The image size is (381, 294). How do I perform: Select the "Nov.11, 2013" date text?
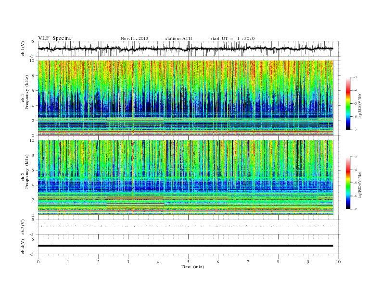(134, 38)
